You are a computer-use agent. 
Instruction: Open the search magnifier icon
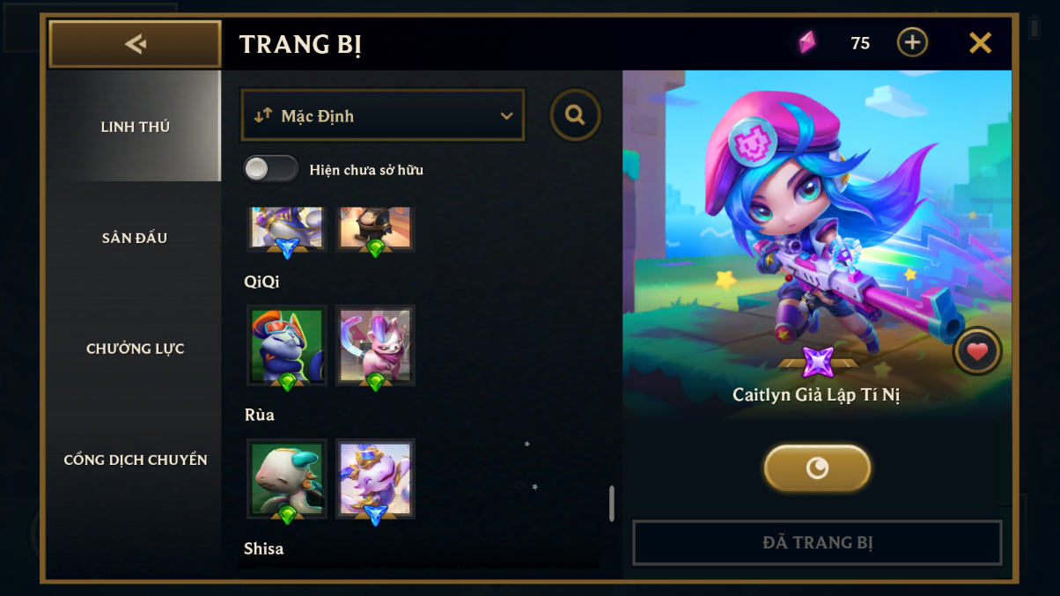tap(576, 115)
